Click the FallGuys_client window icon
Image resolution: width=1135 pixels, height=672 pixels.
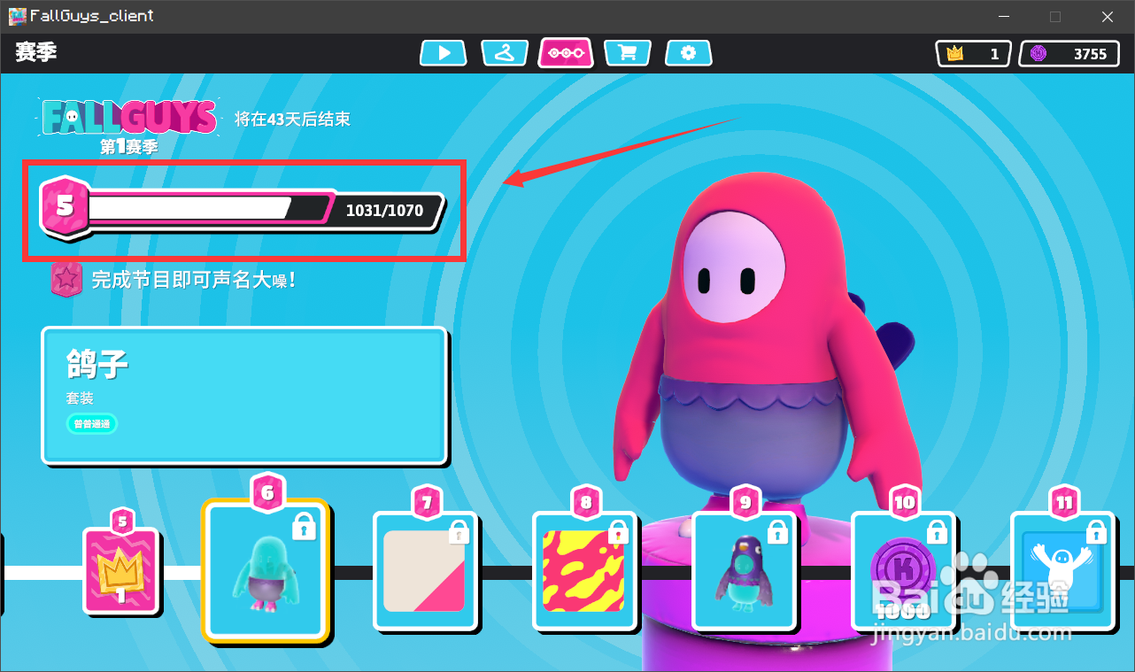coord(17,16)
